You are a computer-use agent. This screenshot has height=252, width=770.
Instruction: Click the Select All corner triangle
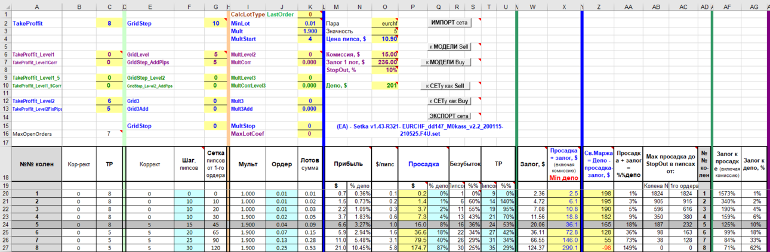coord(5,6)
